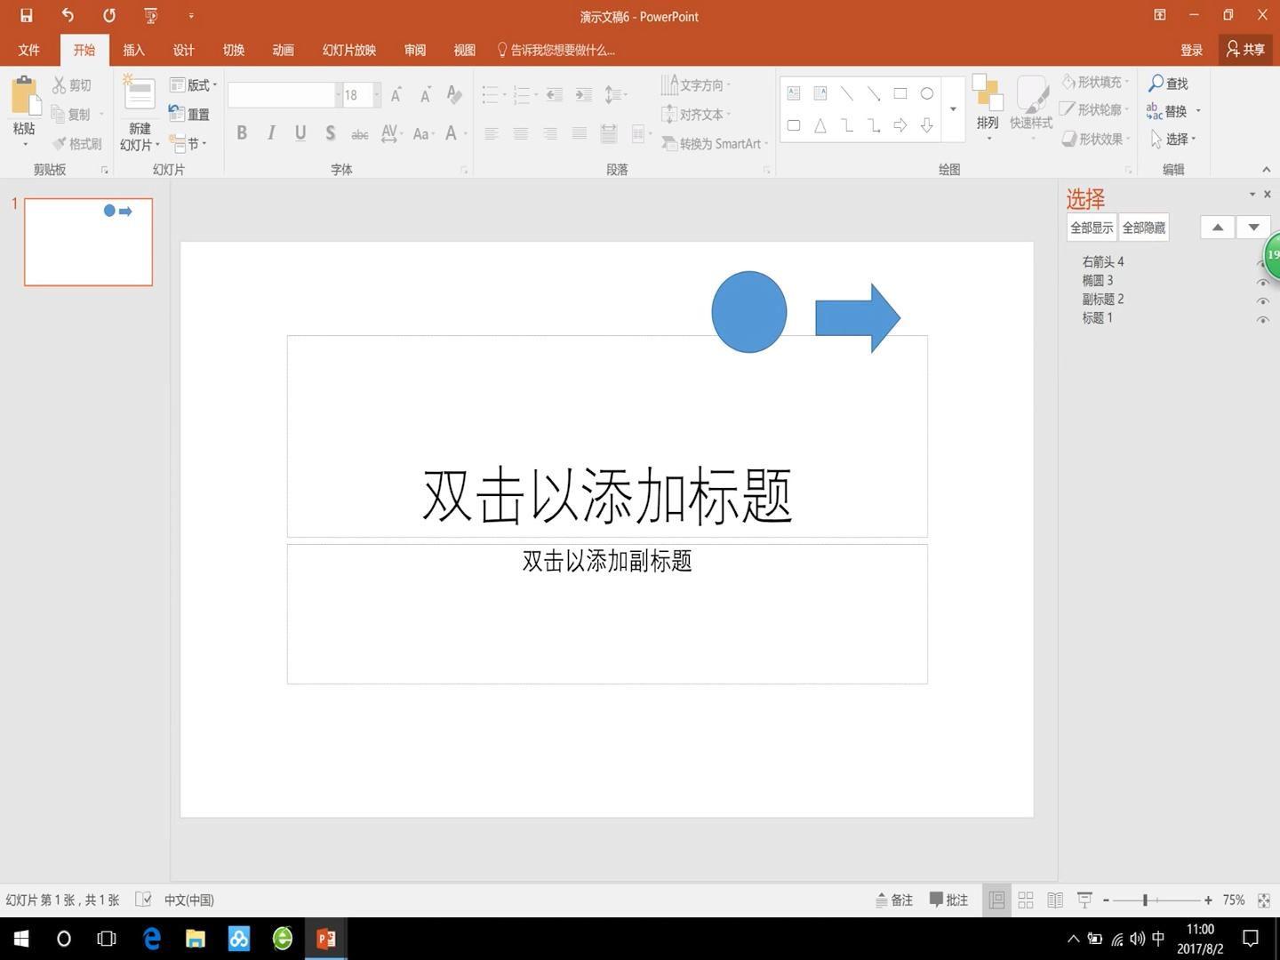Select the oval shape in shapes gallery
The height and width of the screenshot is (960, 1280).
click(926, 93)
